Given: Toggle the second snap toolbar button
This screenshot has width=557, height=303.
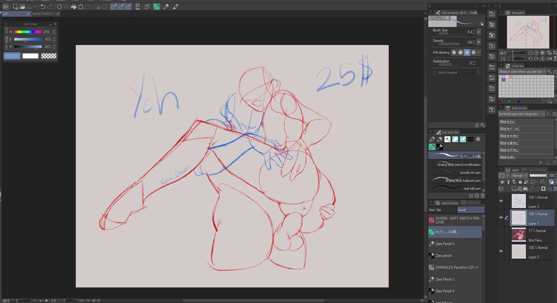Looking at the screenshot, I should point(121,7).
